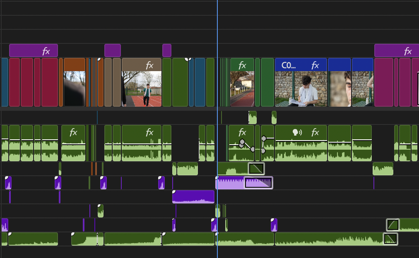
Task: Click the crossfade transition on the green audio clip near the playhead
Action: (256, 169)
